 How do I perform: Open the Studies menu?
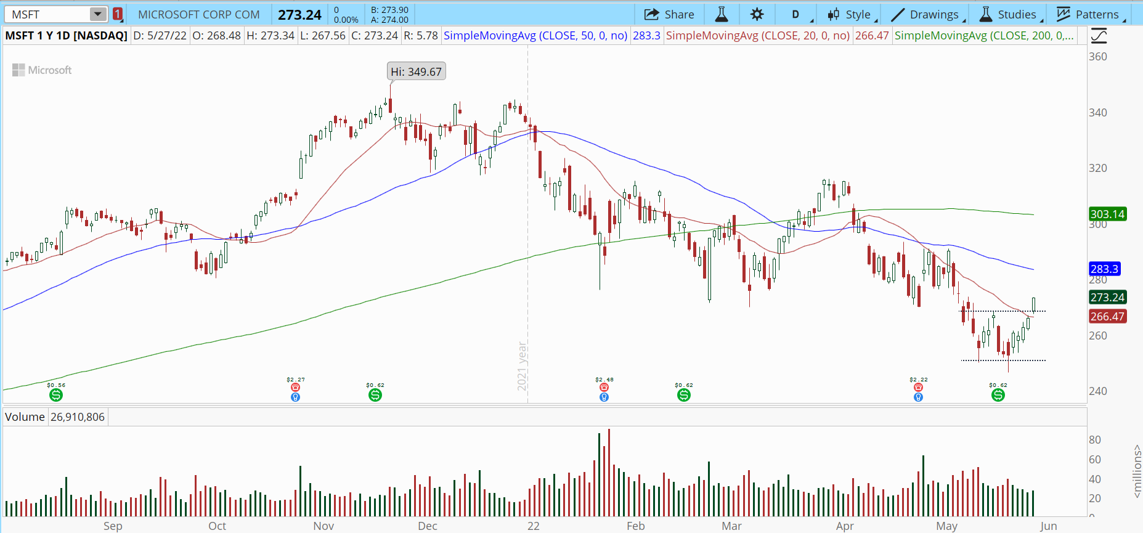point(1011,14)
